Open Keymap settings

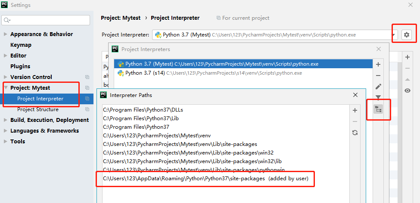click(21, 45)
